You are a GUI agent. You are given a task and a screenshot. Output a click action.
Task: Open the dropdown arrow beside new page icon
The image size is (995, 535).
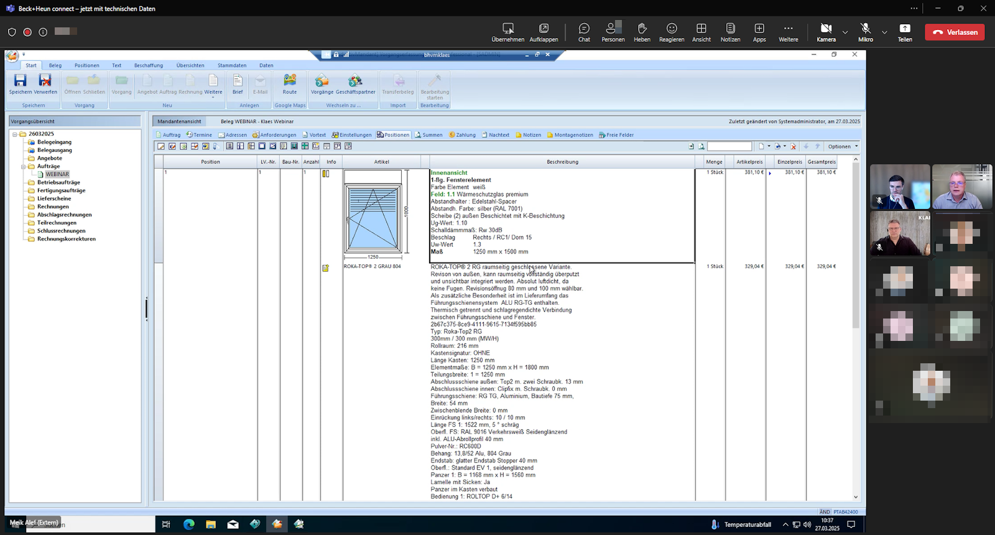[769, 146]
